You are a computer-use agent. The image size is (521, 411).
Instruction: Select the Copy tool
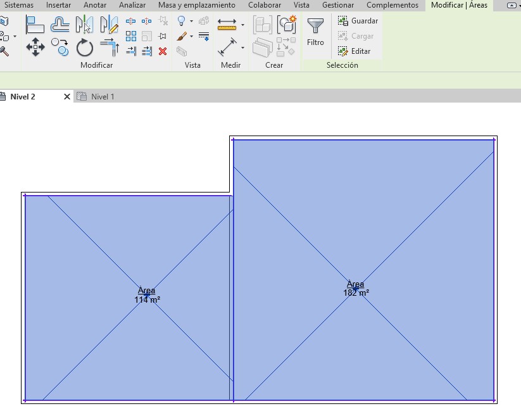(x=60, y=47)
